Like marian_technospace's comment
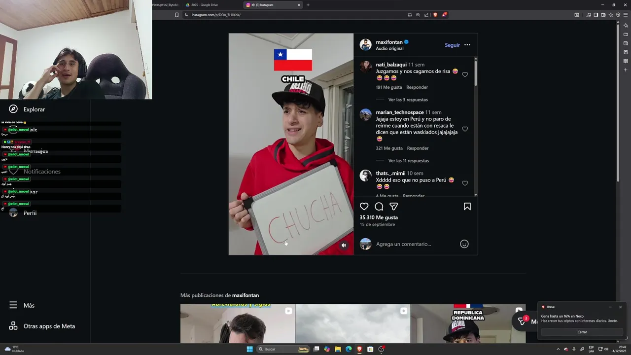 coord(465,129)
